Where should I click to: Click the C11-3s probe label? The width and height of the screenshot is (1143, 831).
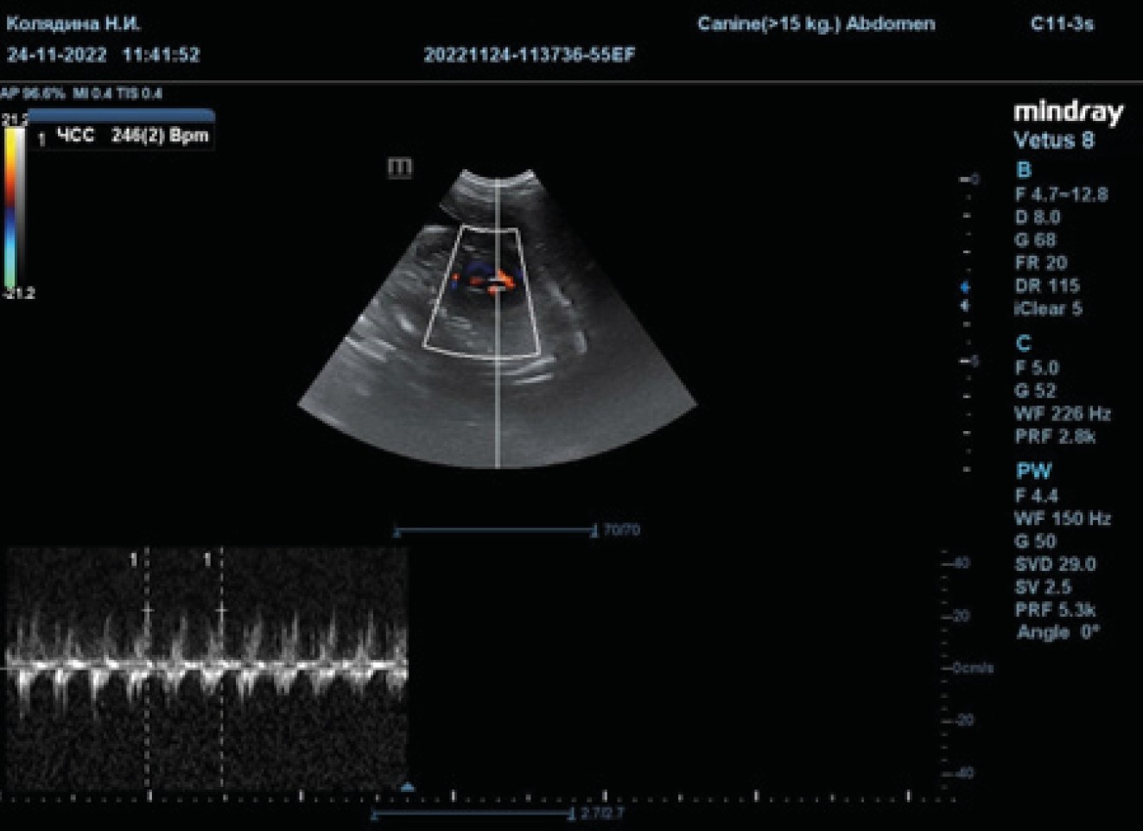(1061, 24)
